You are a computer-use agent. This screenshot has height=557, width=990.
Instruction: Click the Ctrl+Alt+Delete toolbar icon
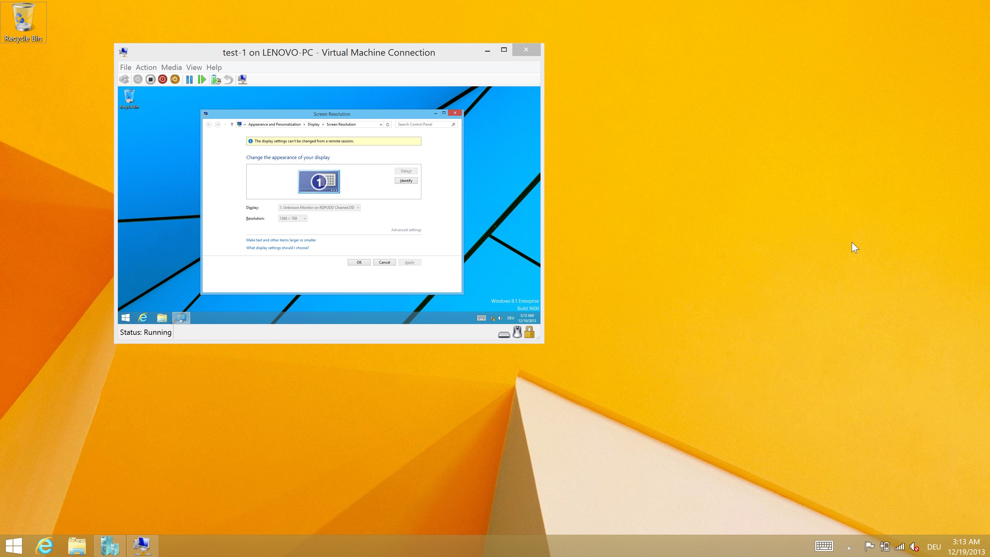pos(124,80)
